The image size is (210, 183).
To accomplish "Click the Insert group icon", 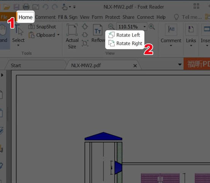I will (206, 29).
